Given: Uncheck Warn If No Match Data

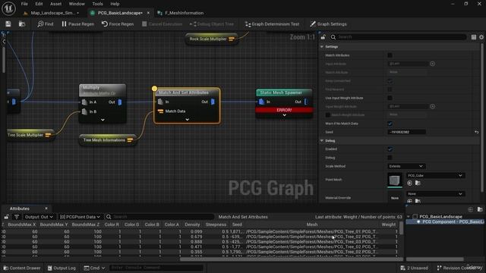Looking at the screenshot, I should [x=390, y=124].
